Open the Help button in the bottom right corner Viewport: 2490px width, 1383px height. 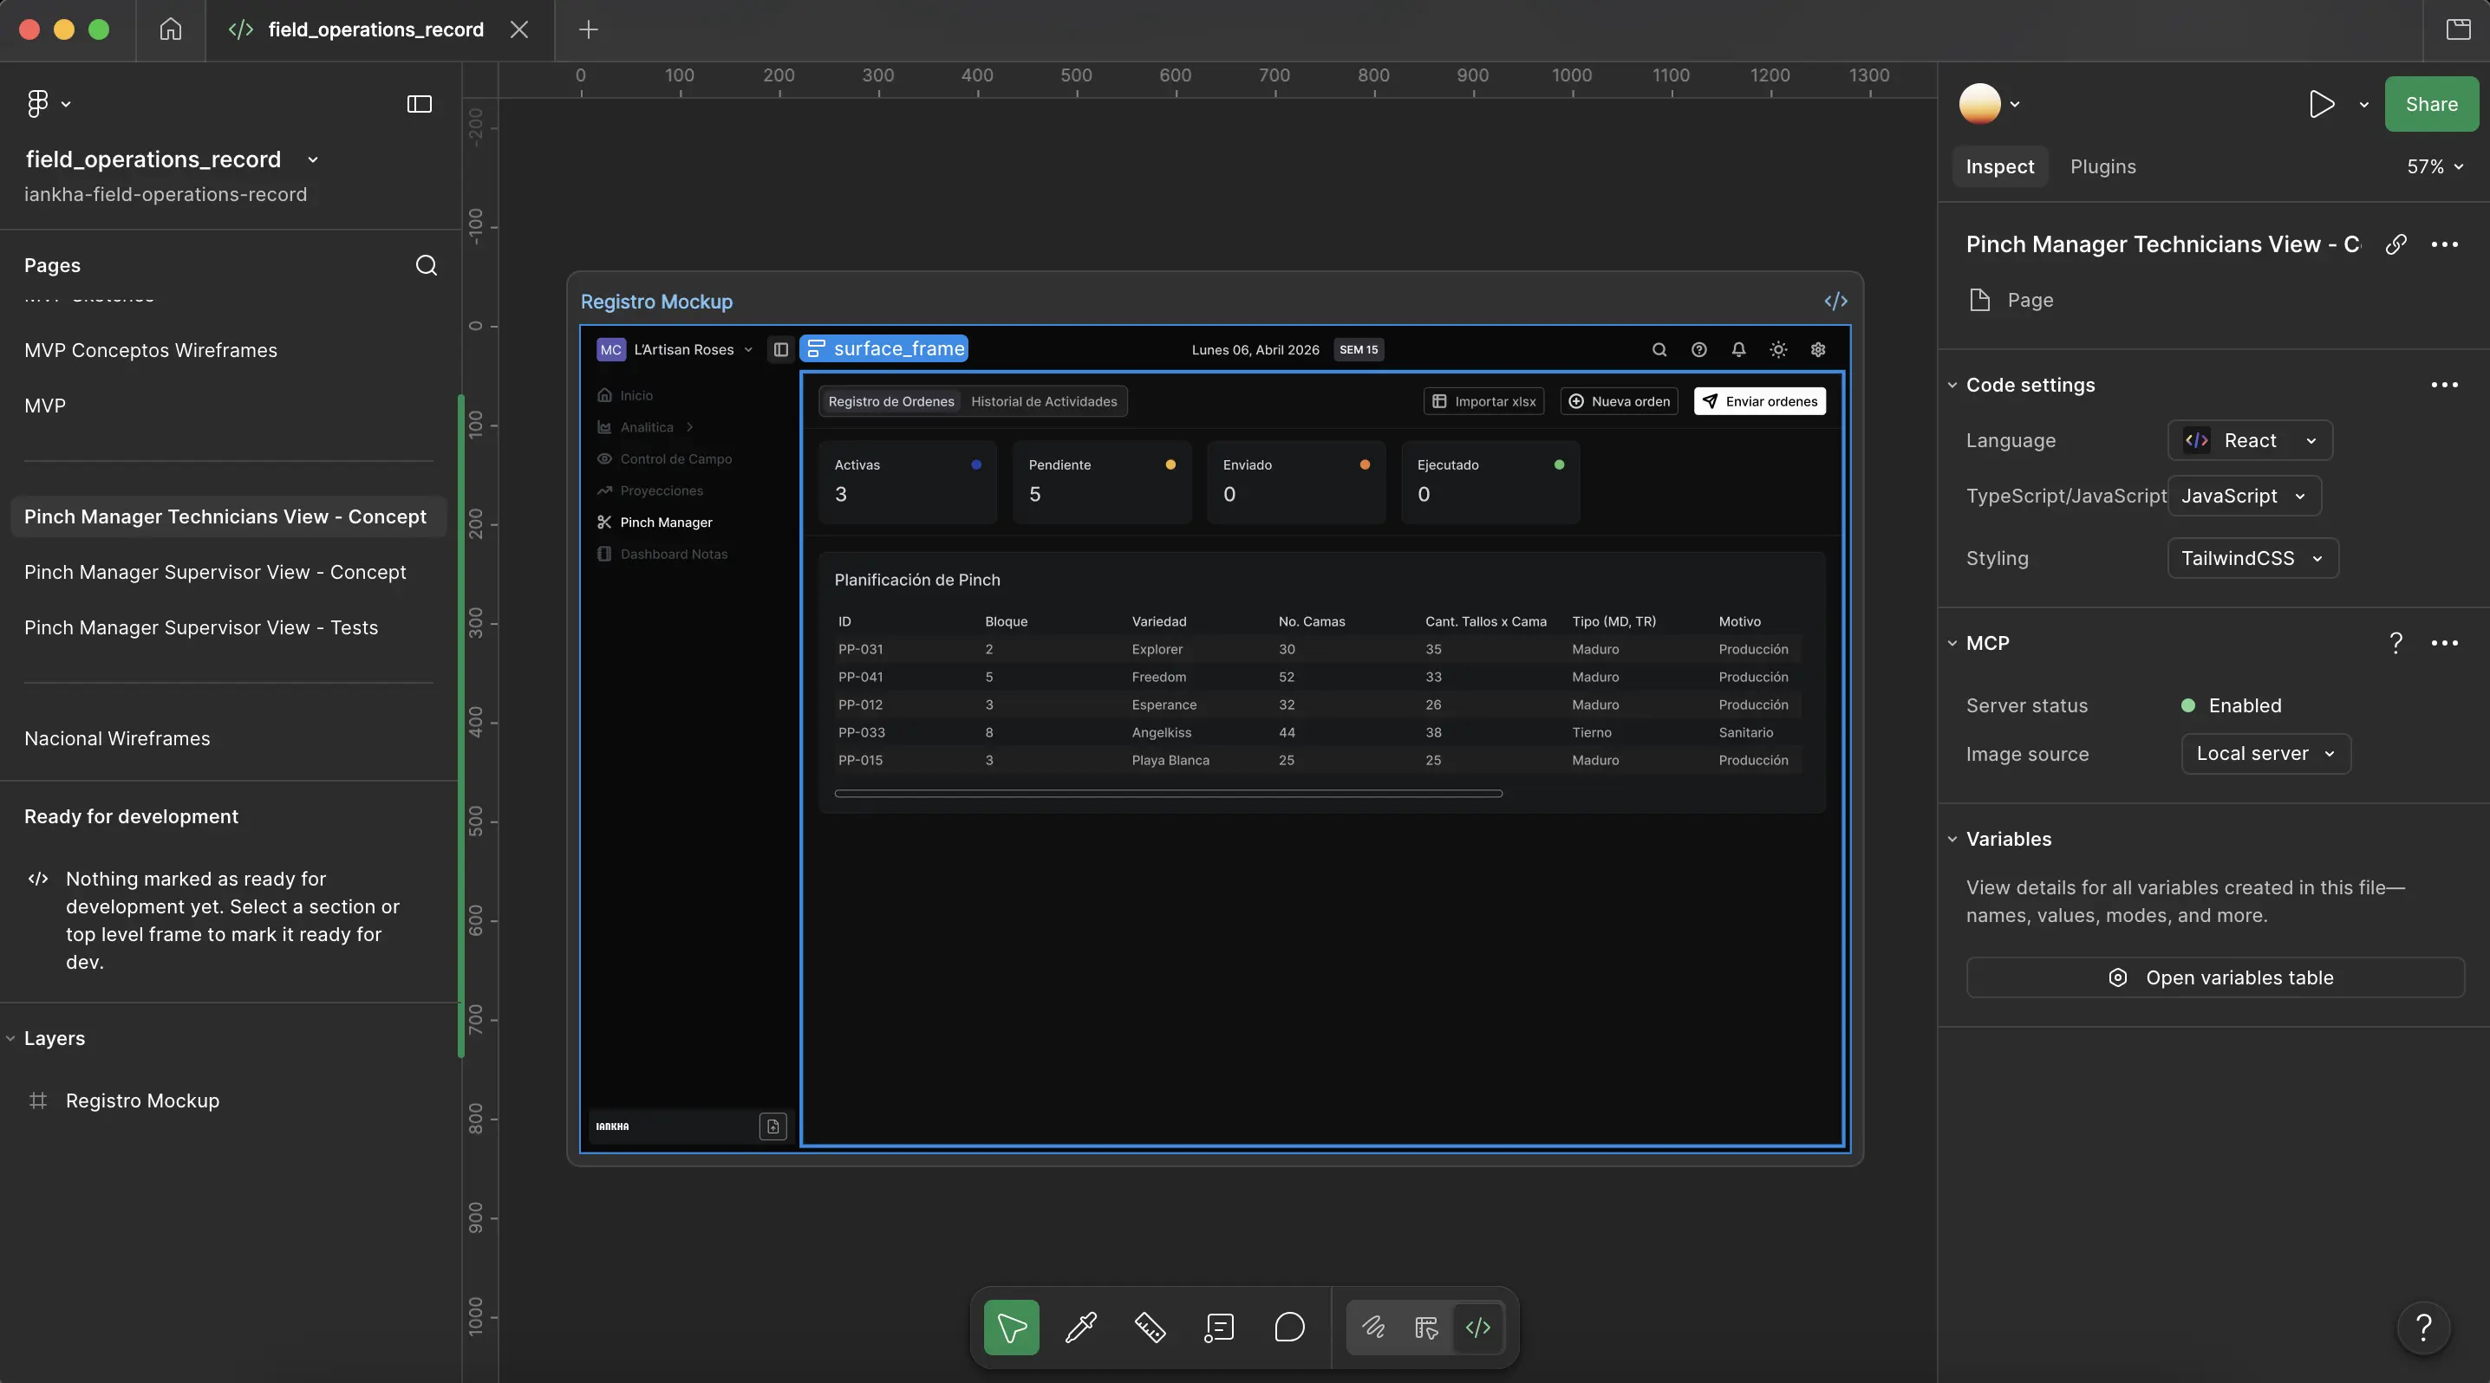pos(2422,1327)
